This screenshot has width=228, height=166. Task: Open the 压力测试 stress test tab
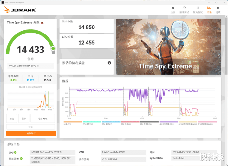click(x=198, y=9)
